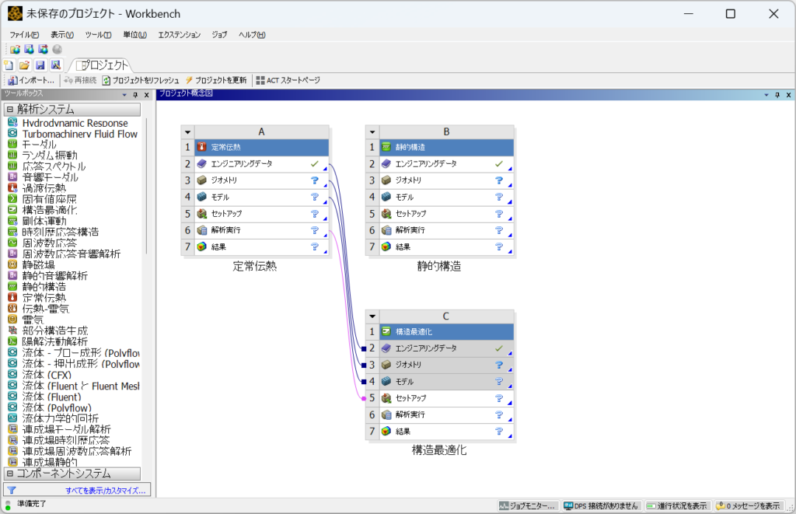This screenshot has height=514, width=796.
Task: Open the プロジェクト概念図 panel options dropdown arrow
Action: point(766,95)
